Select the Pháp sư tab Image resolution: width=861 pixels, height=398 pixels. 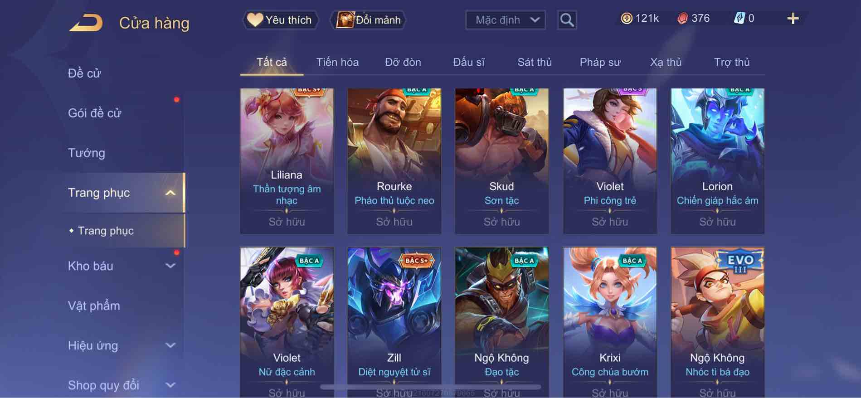600,62
